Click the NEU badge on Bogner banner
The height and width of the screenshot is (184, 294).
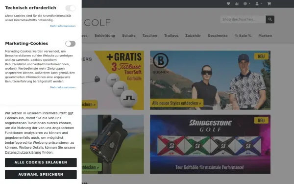(x=261, y=56)
